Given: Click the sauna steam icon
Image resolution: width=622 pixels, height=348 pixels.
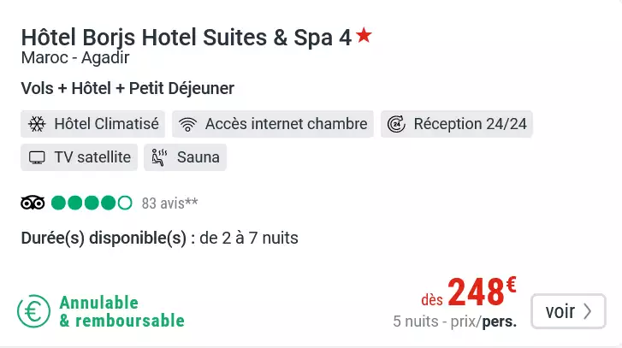Looking at the screenshot, I should tap(159, 157).
